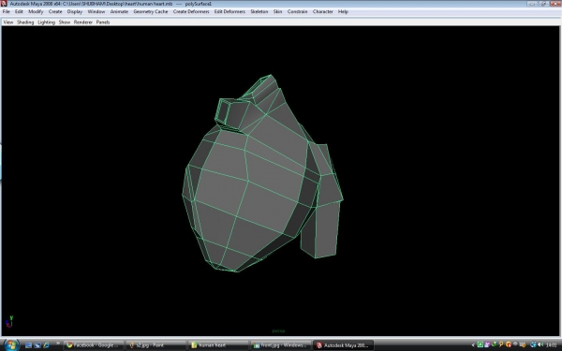Click the green messenger person tray icon
This screenshot has height=351, width=562.
coord(495,344)
